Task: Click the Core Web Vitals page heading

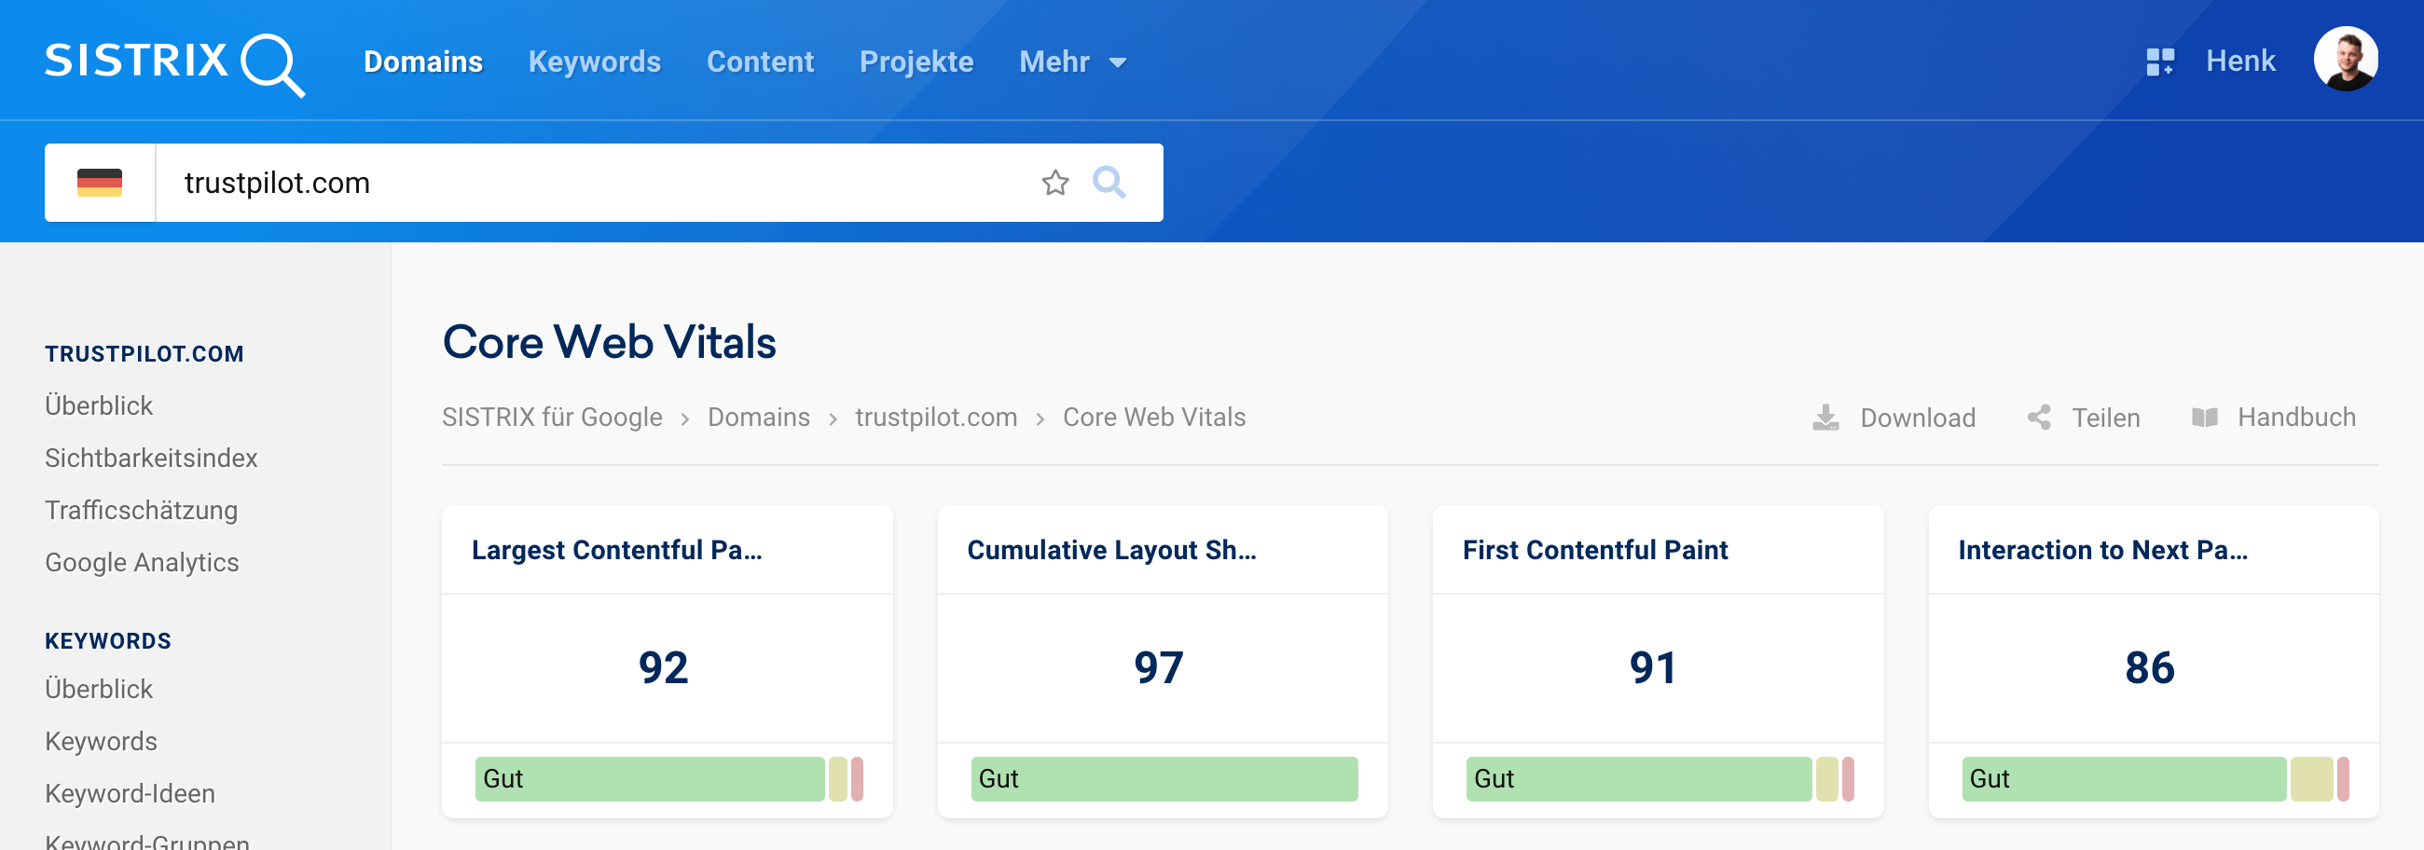Action: (x=609, y=342)
